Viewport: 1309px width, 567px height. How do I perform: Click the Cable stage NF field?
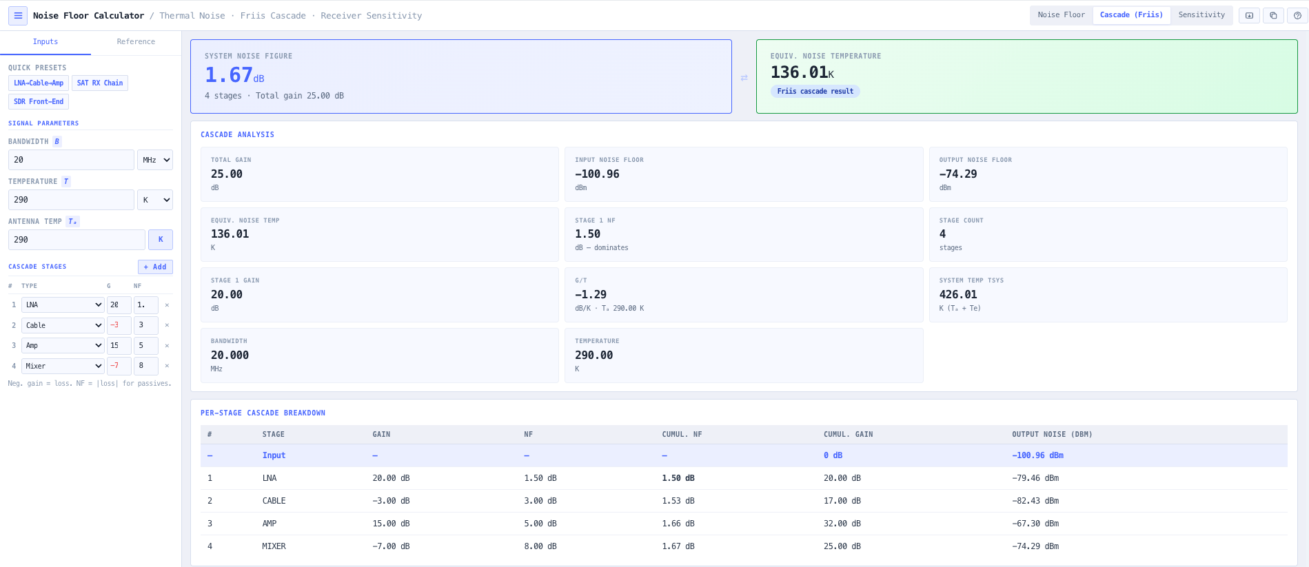[145, 325]
